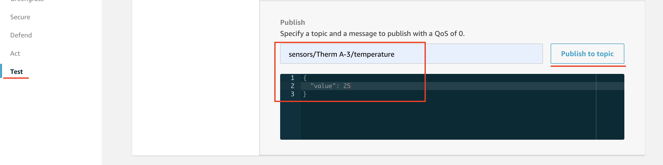
Task: Open the Secure section in sidebar
Action: pos(20,17)
